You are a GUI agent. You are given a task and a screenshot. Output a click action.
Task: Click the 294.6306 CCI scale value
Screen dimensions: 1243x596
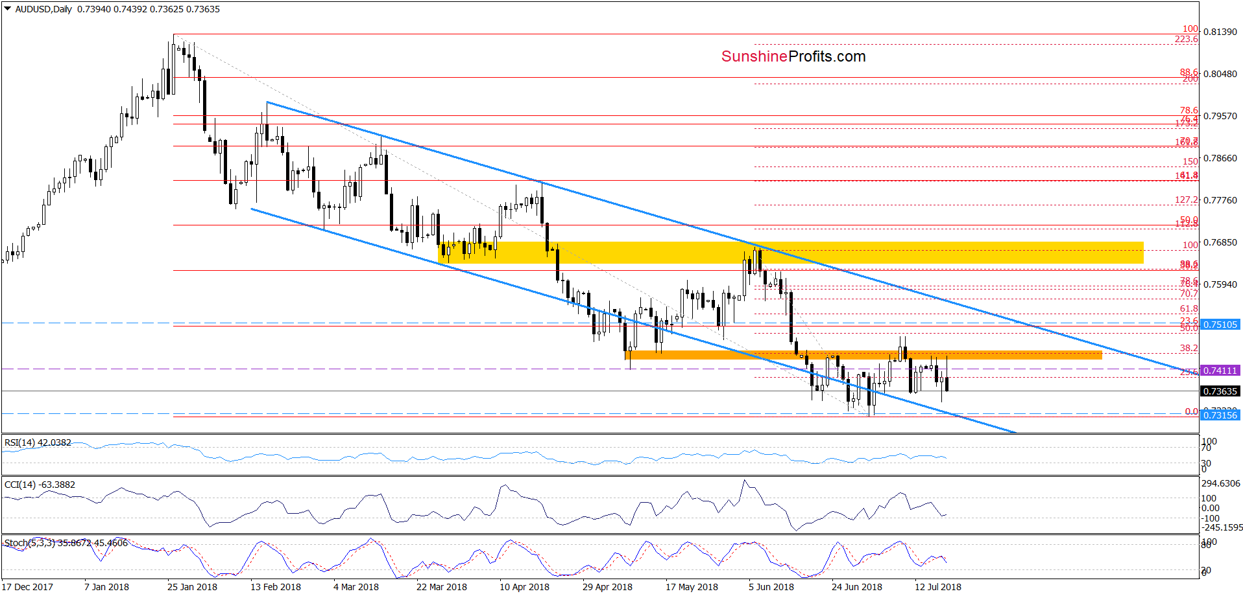pyautogui.click(x=1221, y=483)
